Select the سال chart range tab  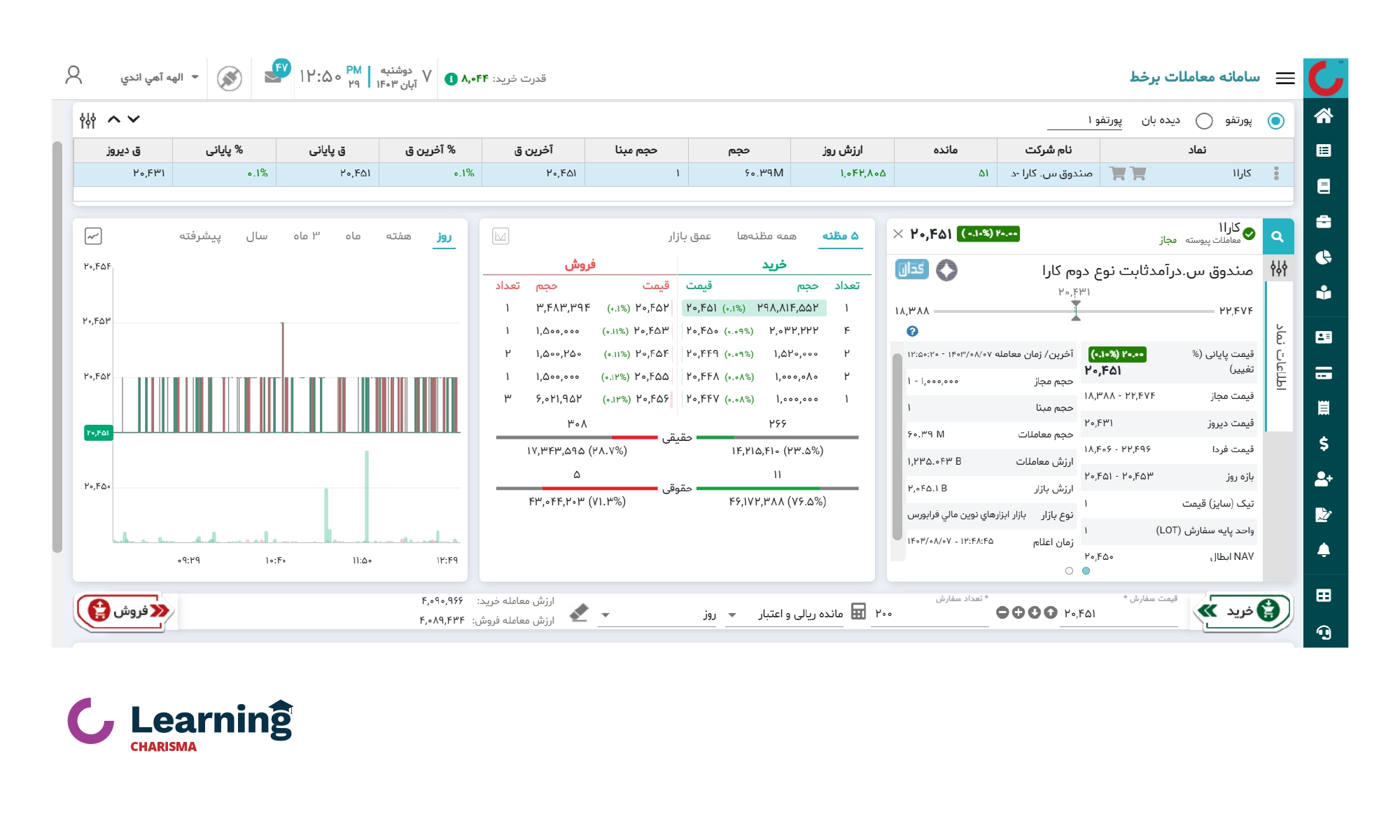click(x=257, y=237)
